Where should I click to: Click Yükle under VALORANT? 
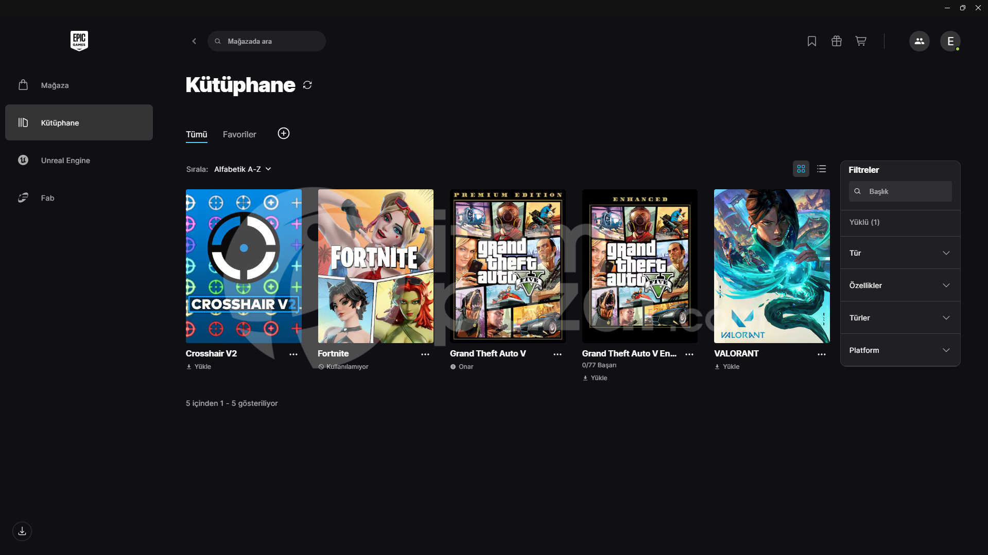click(727, 367)
